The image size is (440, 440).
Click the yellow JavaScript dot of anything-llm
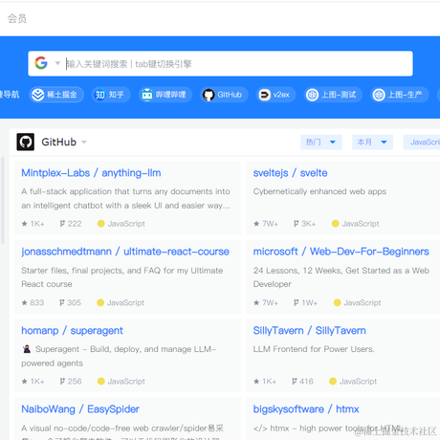(x=100, y=224)
